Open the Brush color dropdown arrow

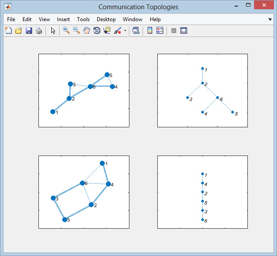pos(125,30)
